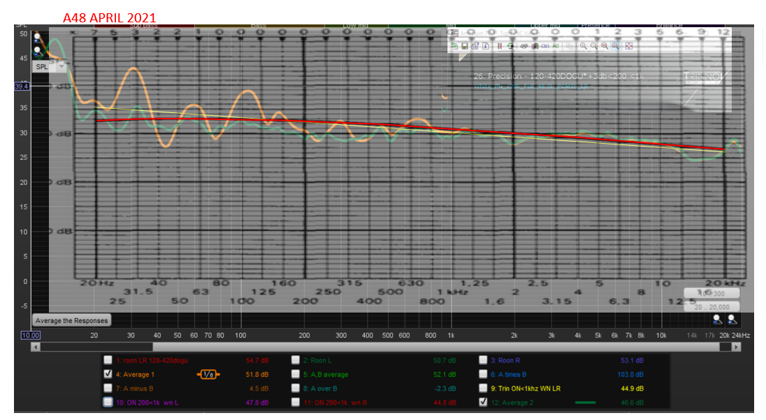Click the TightVNC new connection icon
The image size is (766, 420).
[x=454, y=46]
